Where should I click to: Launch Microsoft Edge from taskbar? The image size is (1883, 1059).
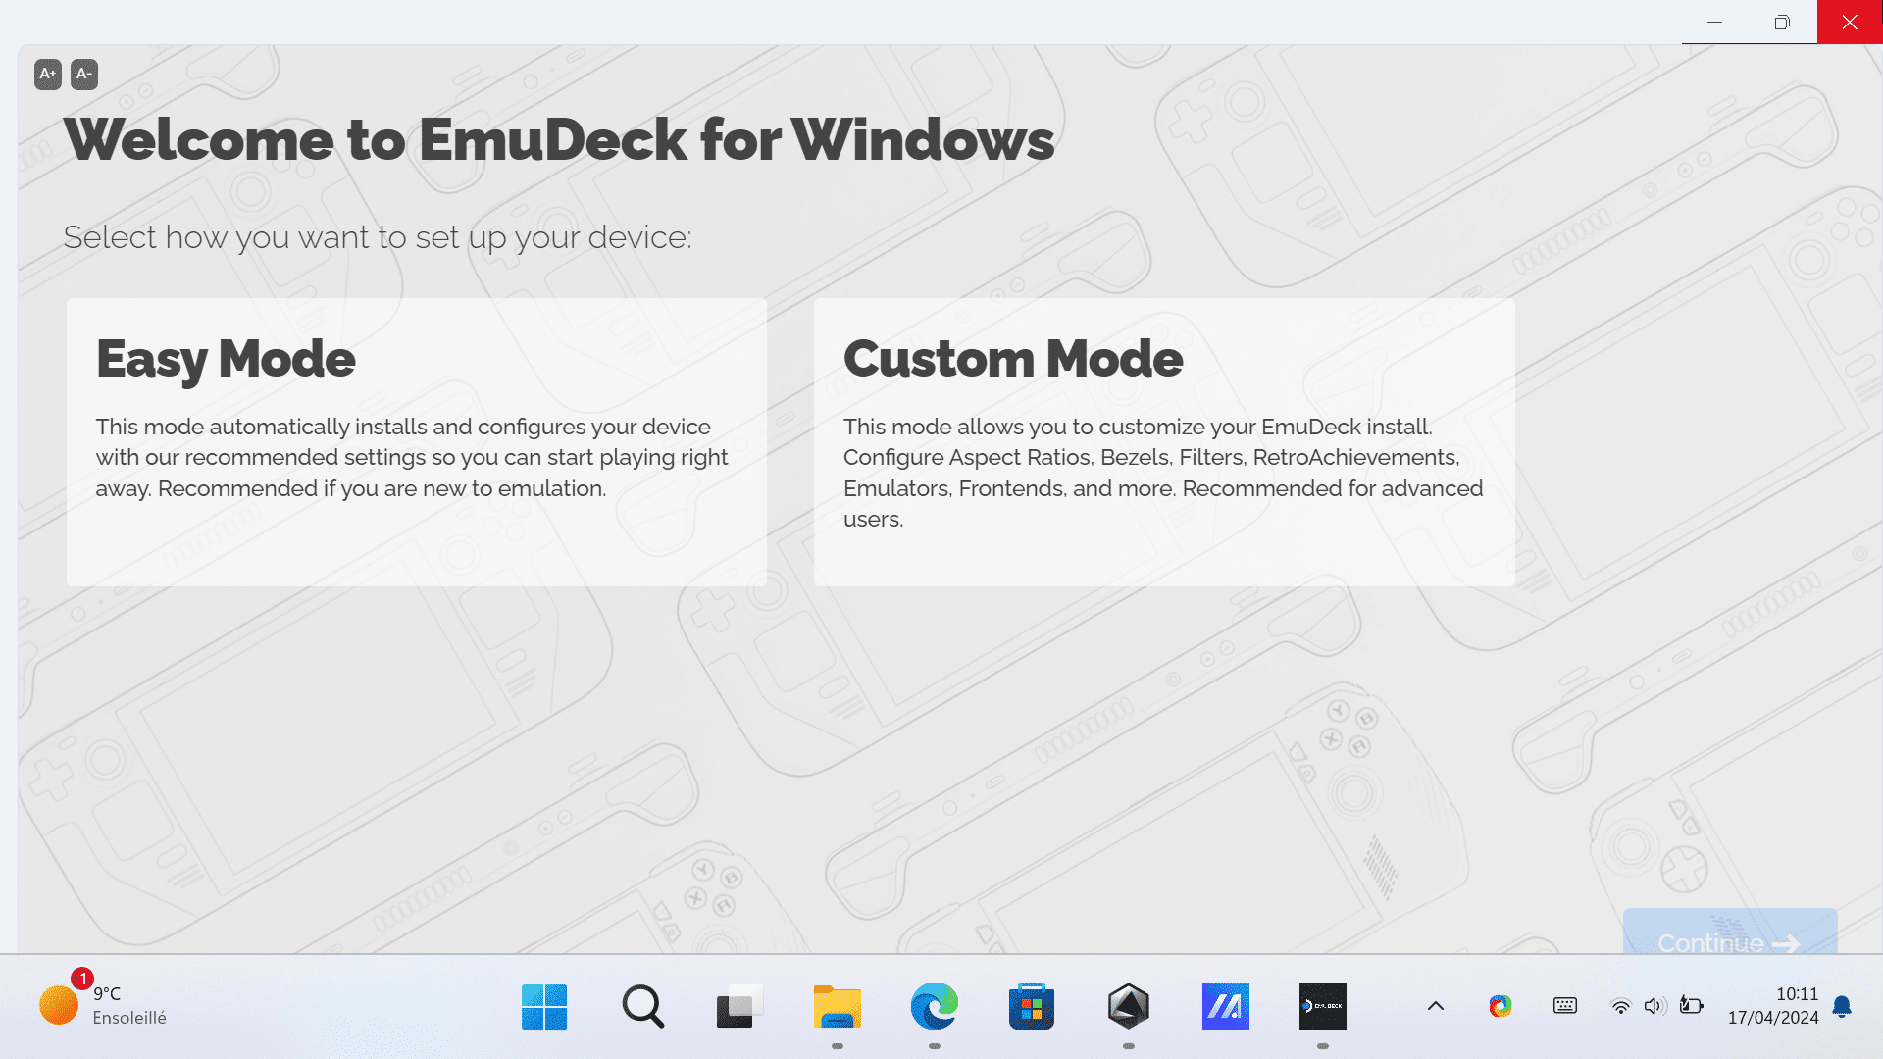pyautogui.click(x=934, y=1006)
